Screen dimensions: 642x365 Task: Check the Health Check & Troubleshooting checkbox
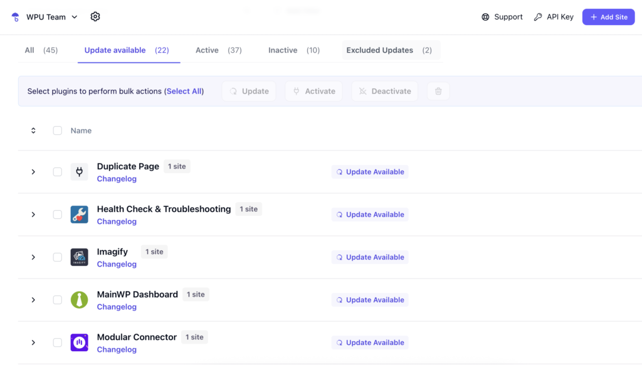point(57,214)
